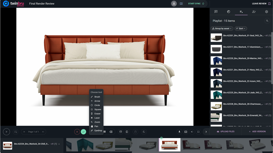Open the Group by asset dropdown
Screen dimensions: 273x153
coord(222,29)
